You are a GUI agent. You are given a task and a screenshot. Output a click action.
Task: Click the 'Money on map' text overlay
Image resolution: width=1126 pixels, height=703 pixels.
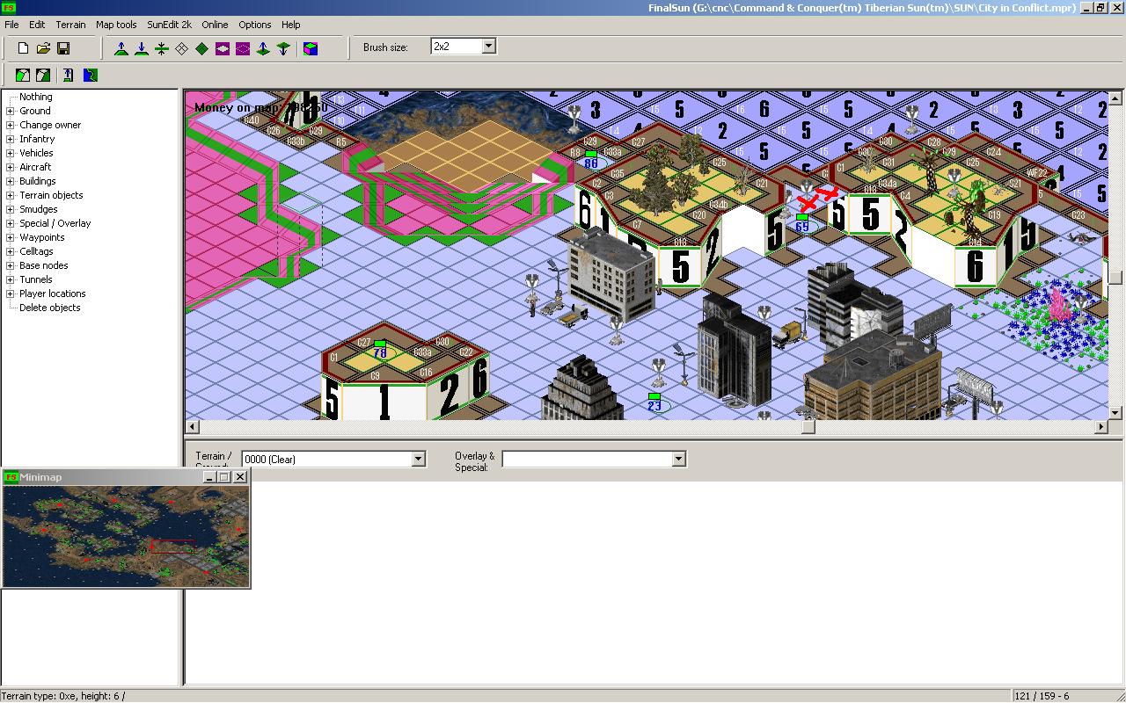(x=260, y=107)
